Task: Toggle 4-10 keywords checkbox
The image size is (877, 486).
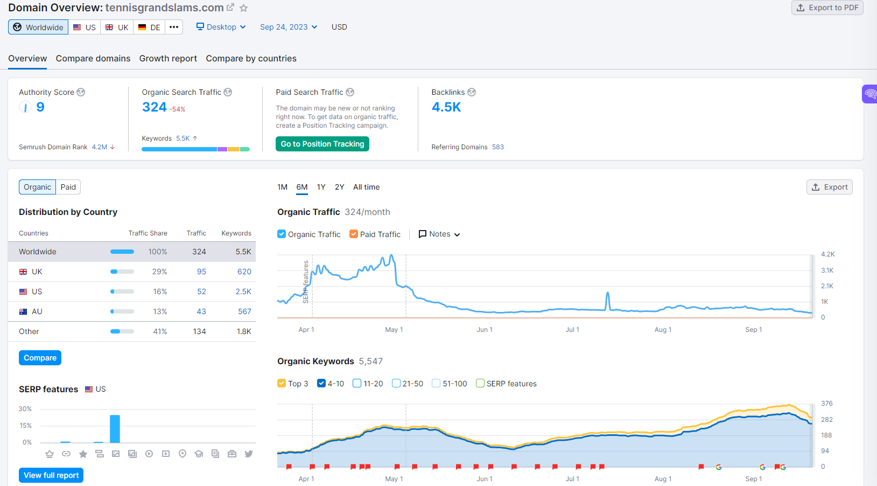Action: (x=321, y=383)
